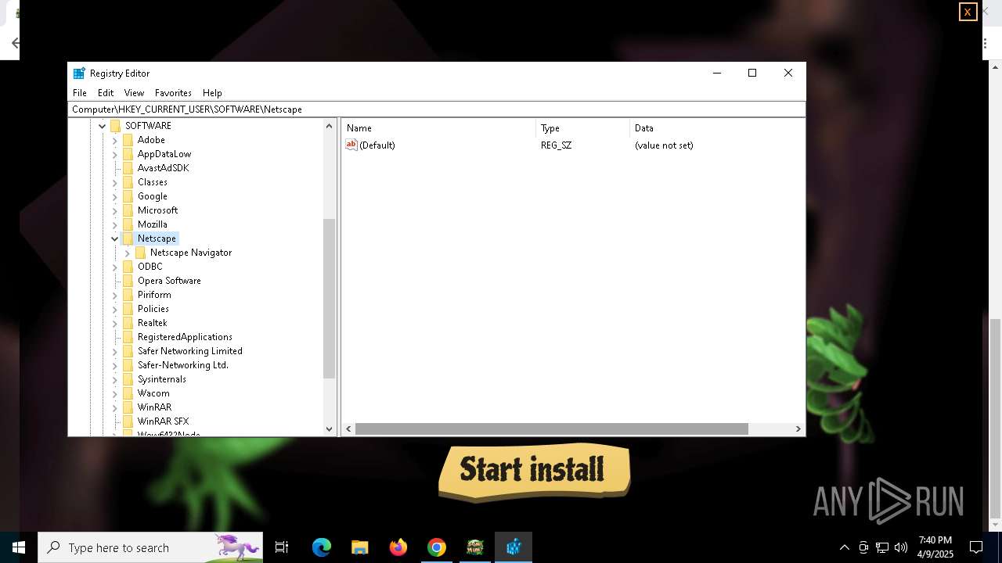This screenshot has height=563, width=1002.
Task: Select the RegisteredApplications folder icon
Action: (128, 337)
